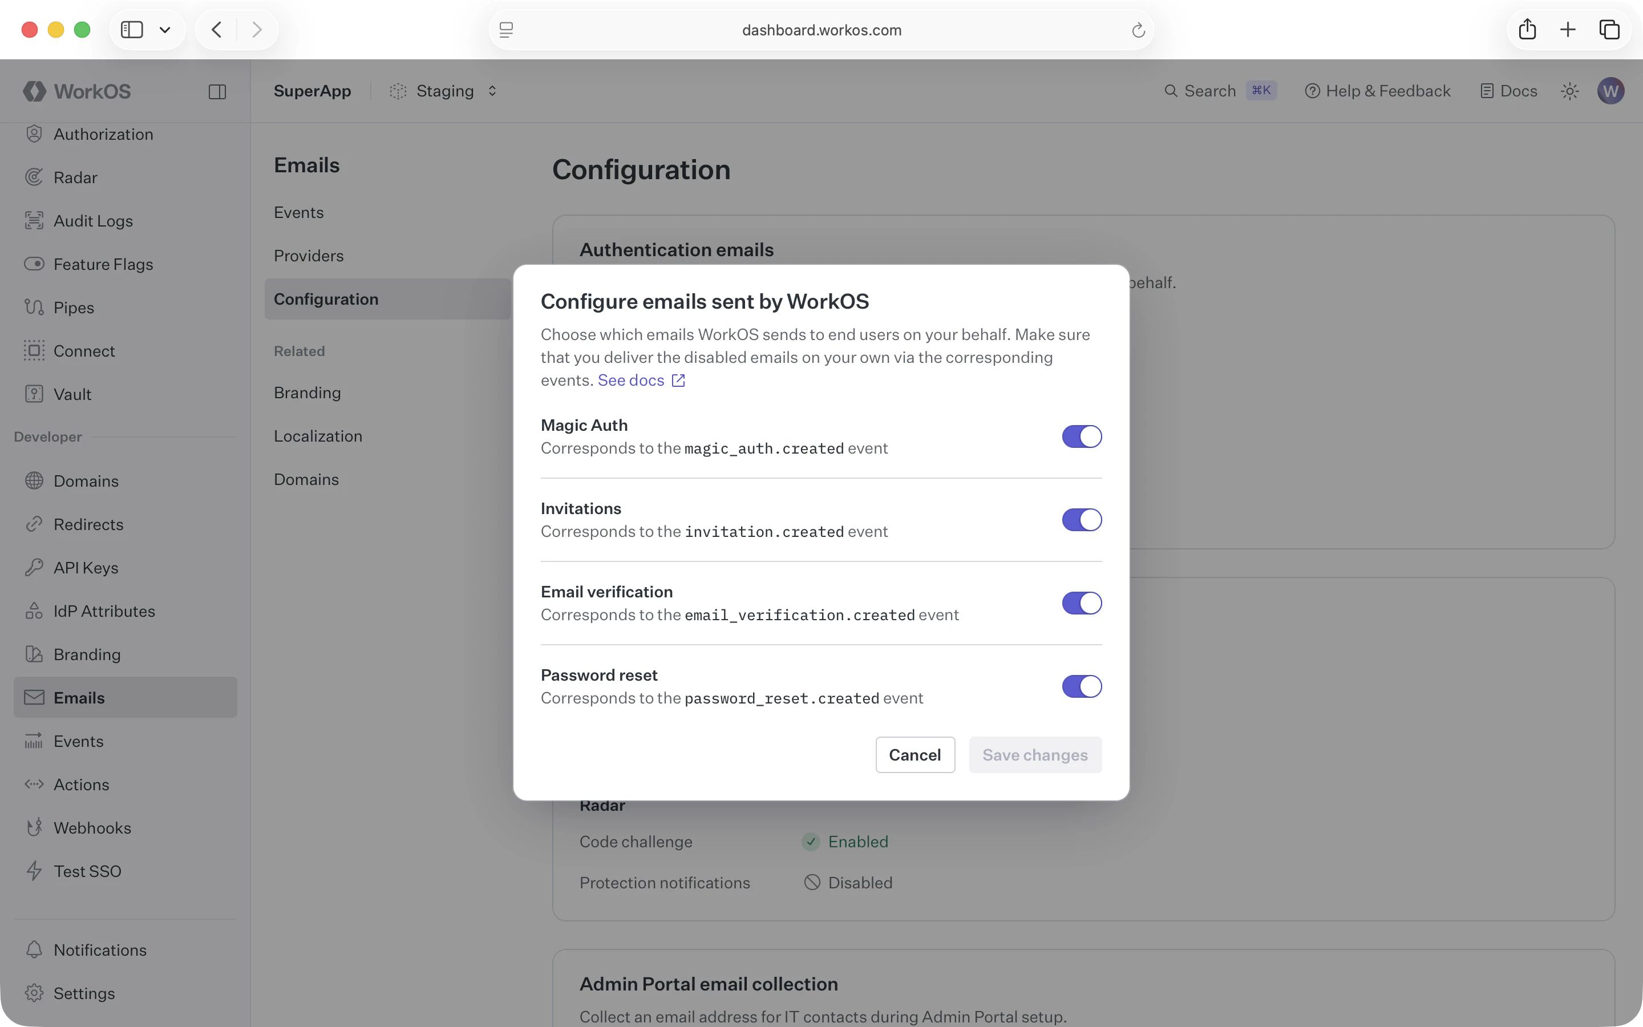
Task: Open the Actions icon in sidebar
Action: click(34, 785)
